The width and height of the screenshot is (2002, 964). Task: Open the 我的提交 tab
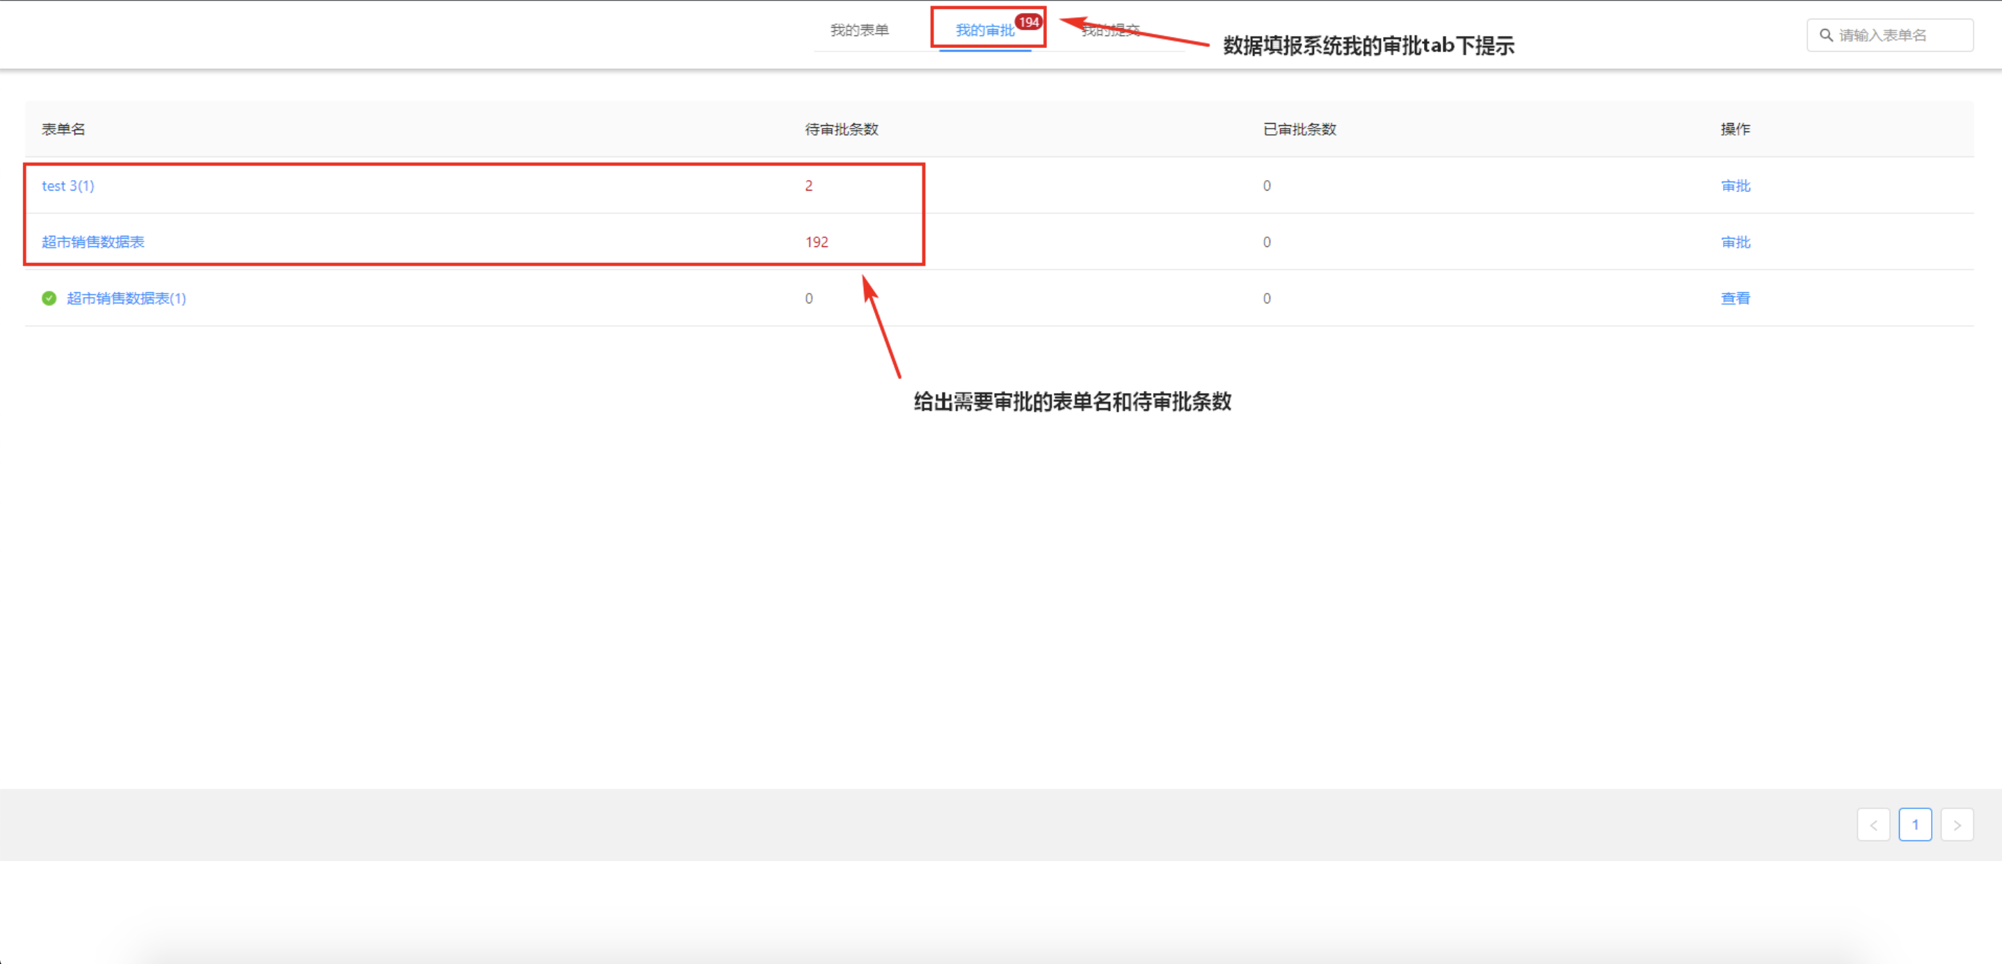tap(1112, 31)
